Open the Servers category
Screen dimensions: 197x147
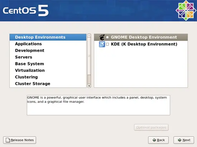tap(48, 57)
